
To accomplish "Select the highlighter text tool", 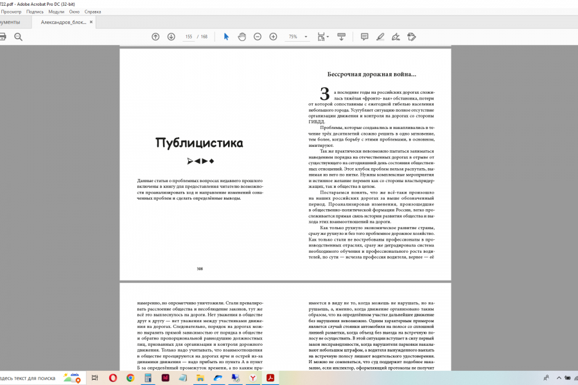I will point(380,37).
